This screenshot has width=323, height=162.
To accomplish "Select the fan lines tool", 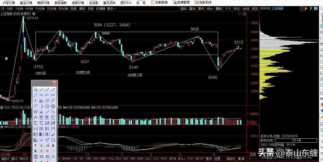I will click(35, 140).
